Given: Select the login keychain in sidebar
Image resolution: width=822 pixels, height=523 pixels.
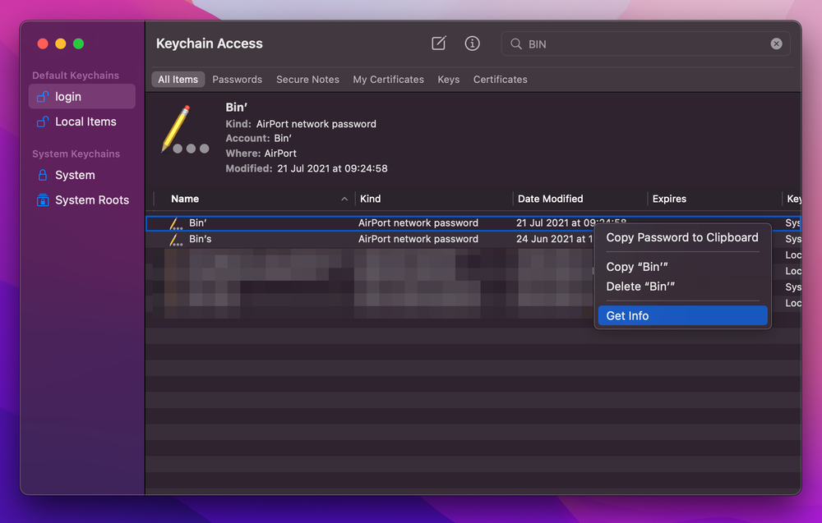Looking at the screenshot, I should click(x=81, y=96).
